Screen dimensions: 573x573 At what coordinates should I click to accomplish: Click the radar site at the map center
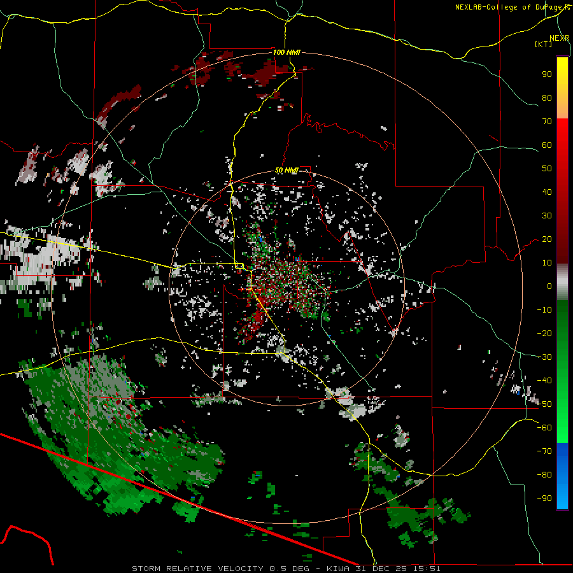pos(287,288)
